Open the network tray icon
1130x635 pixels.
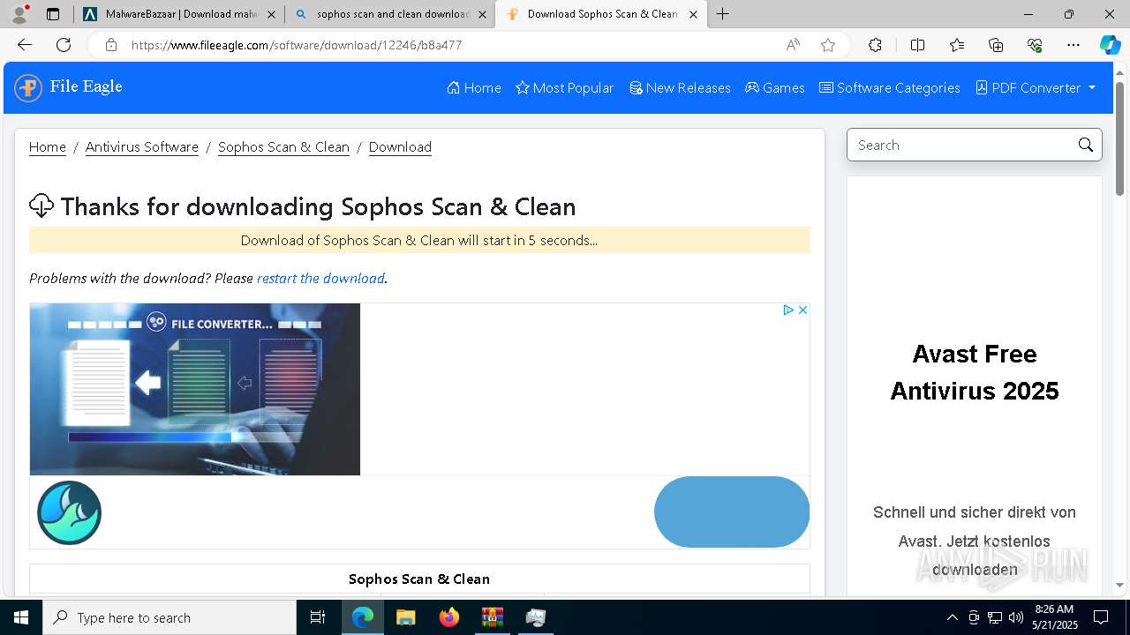(x=995, y=617)
